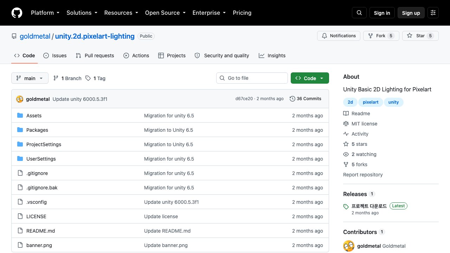View the 1 Tag link
The width and height of the screenshot is (450, 253).
coord(95,78)
